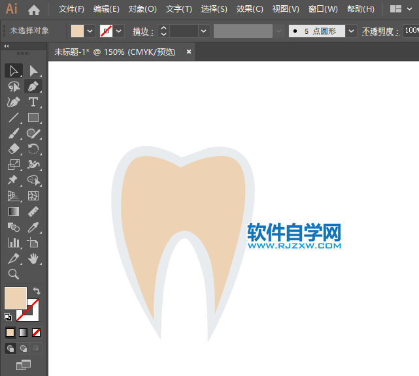Open the 文件(F) menu

[71, 9]
